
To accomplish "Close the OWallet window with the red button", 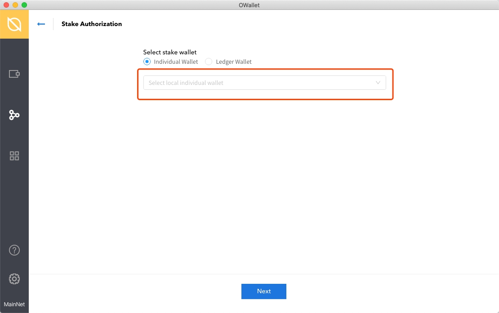I will pyautogui.click(x=6, y=5).
